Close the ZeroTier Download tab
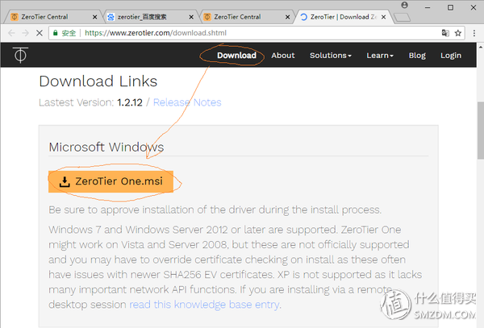This screenshot has width=484, height=328. pyautogui.click(x=383, y=17)
